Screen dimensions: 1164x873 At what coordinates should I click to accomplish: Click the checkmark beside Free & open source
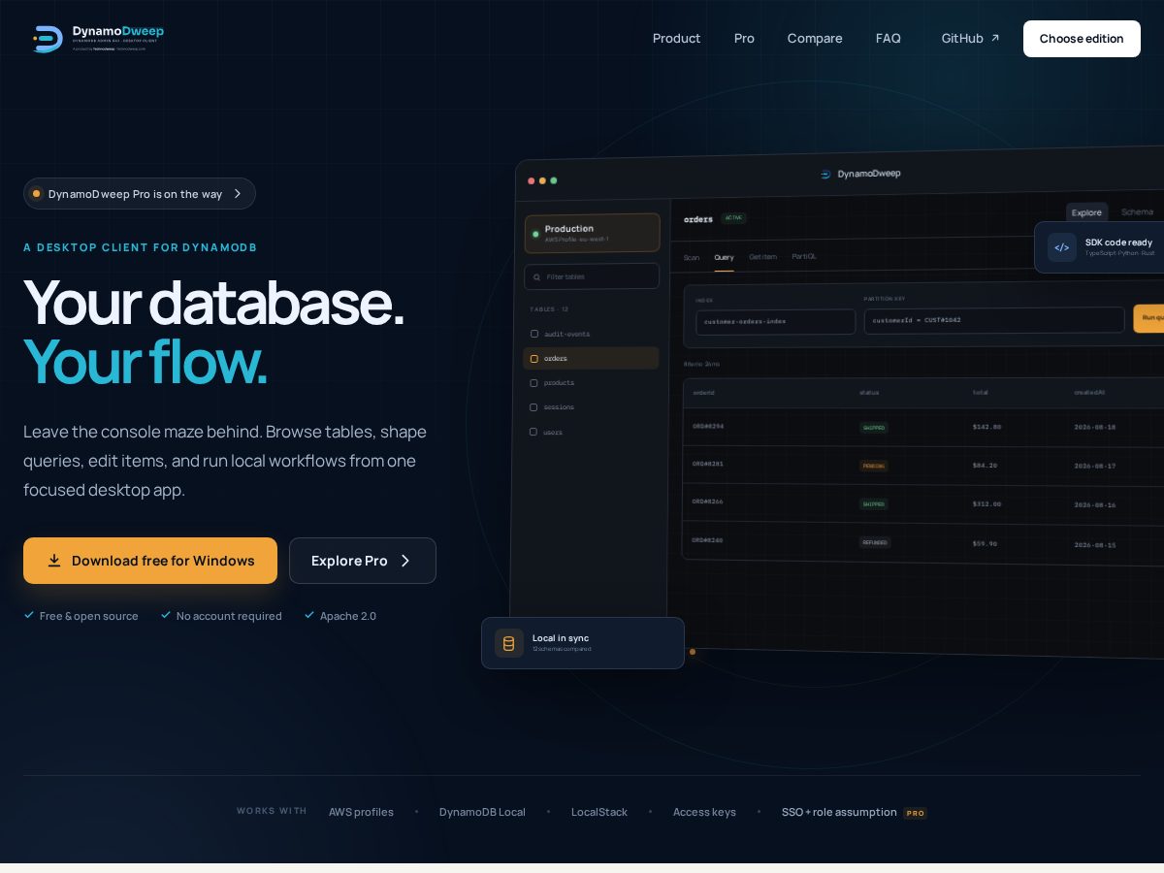(29, 615)
